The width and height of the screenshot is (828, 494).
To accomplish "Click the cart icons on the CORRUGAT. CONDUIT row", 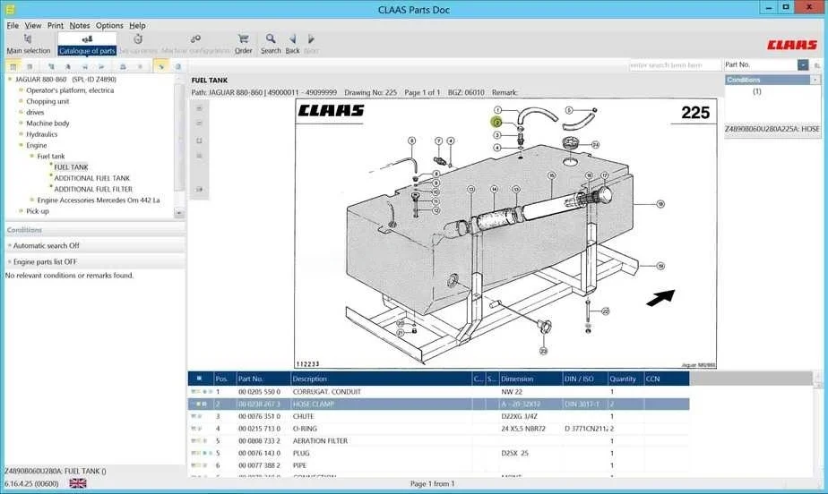I will 202,392.
